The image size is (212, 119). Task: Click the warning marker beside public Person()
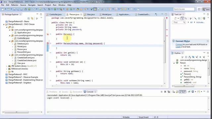click(48, 34)
